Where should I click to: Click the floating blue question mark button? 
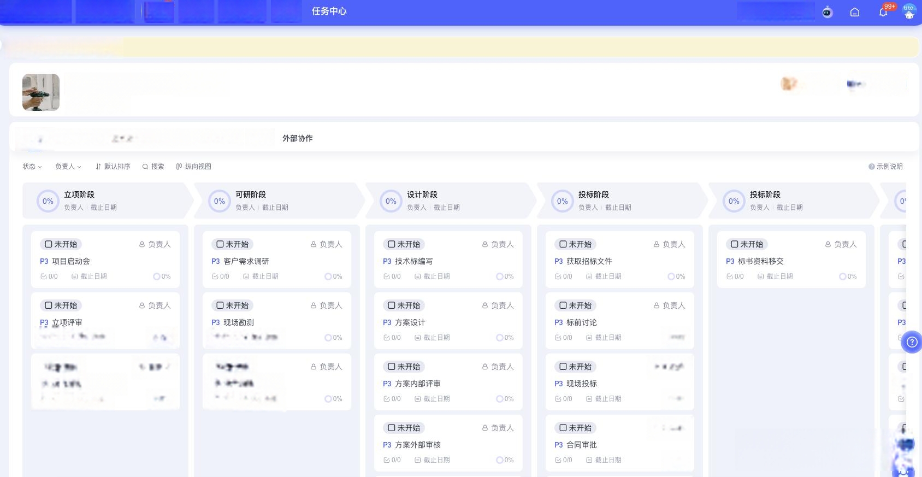point(912,342)
